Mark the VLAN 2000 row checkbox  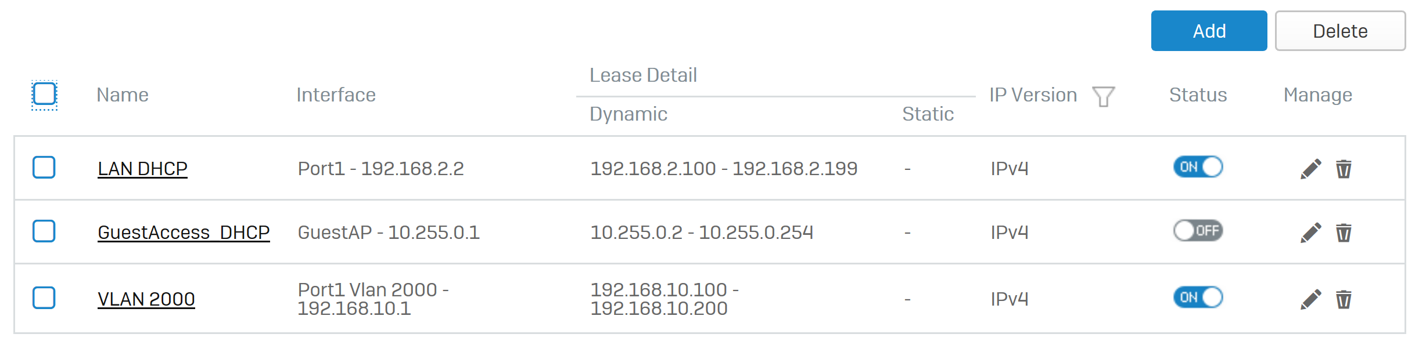point(44,297)
